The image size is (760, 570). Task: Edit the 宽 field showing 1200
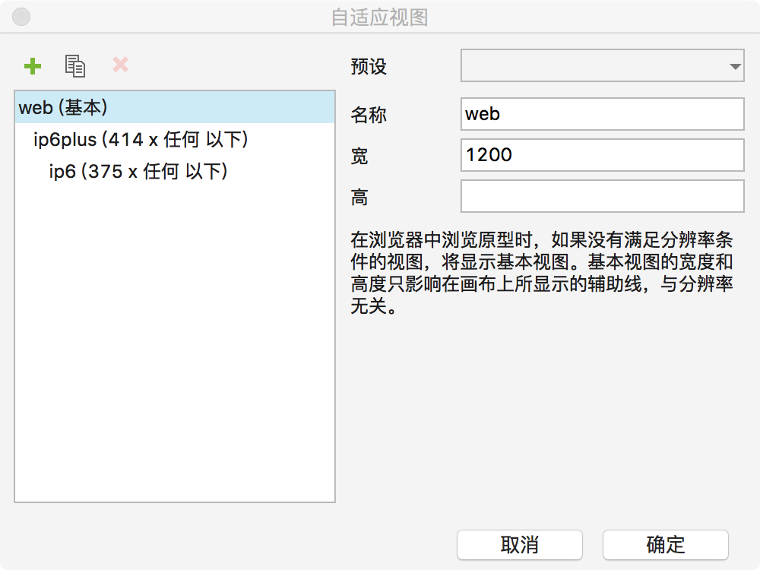coord(603,155)
